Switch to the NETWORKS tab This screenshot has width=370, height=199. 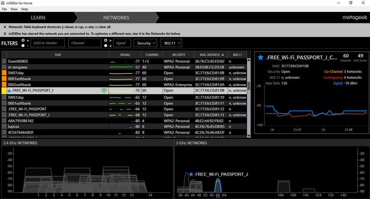pos(116,18)
